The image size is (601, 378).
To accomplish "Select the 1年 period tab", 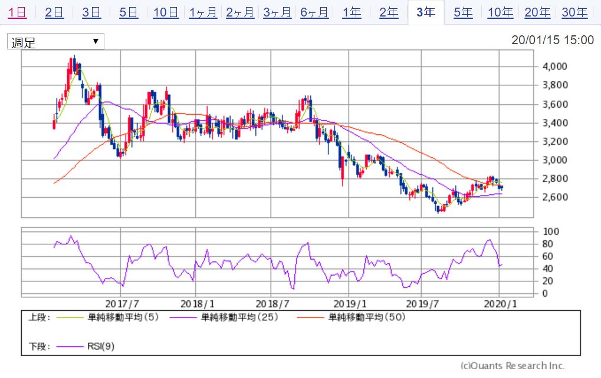I will point(352,12).
